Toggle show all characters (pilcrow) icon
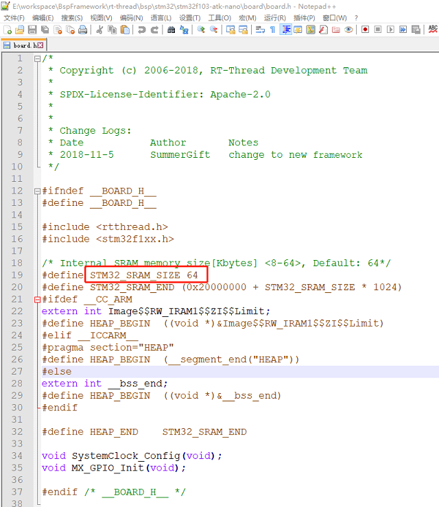The image size is (439, 507). click(x=272, y=30)
